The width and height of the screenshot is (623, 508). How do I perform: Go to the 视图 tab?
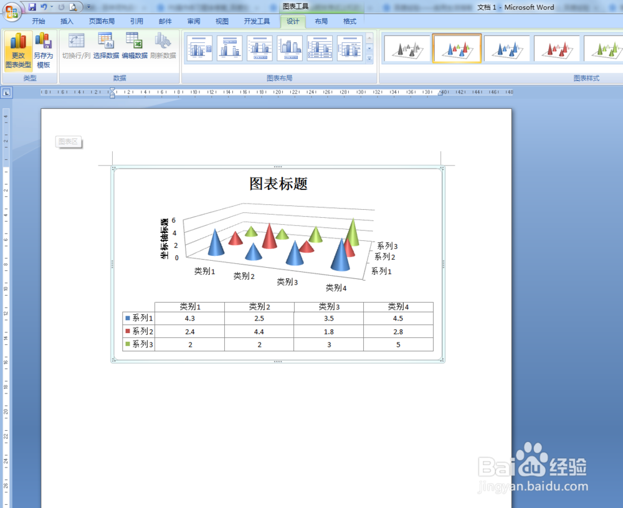click(x=222, y=21)
